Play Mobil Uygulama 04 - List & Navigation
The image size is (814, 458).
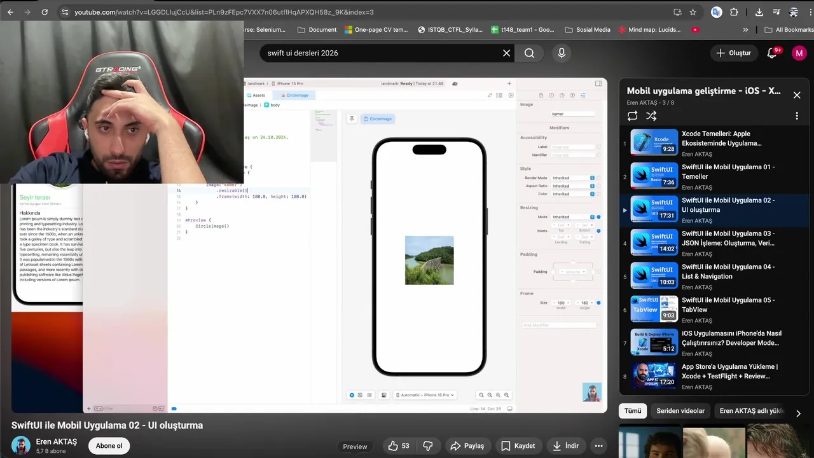714,277
